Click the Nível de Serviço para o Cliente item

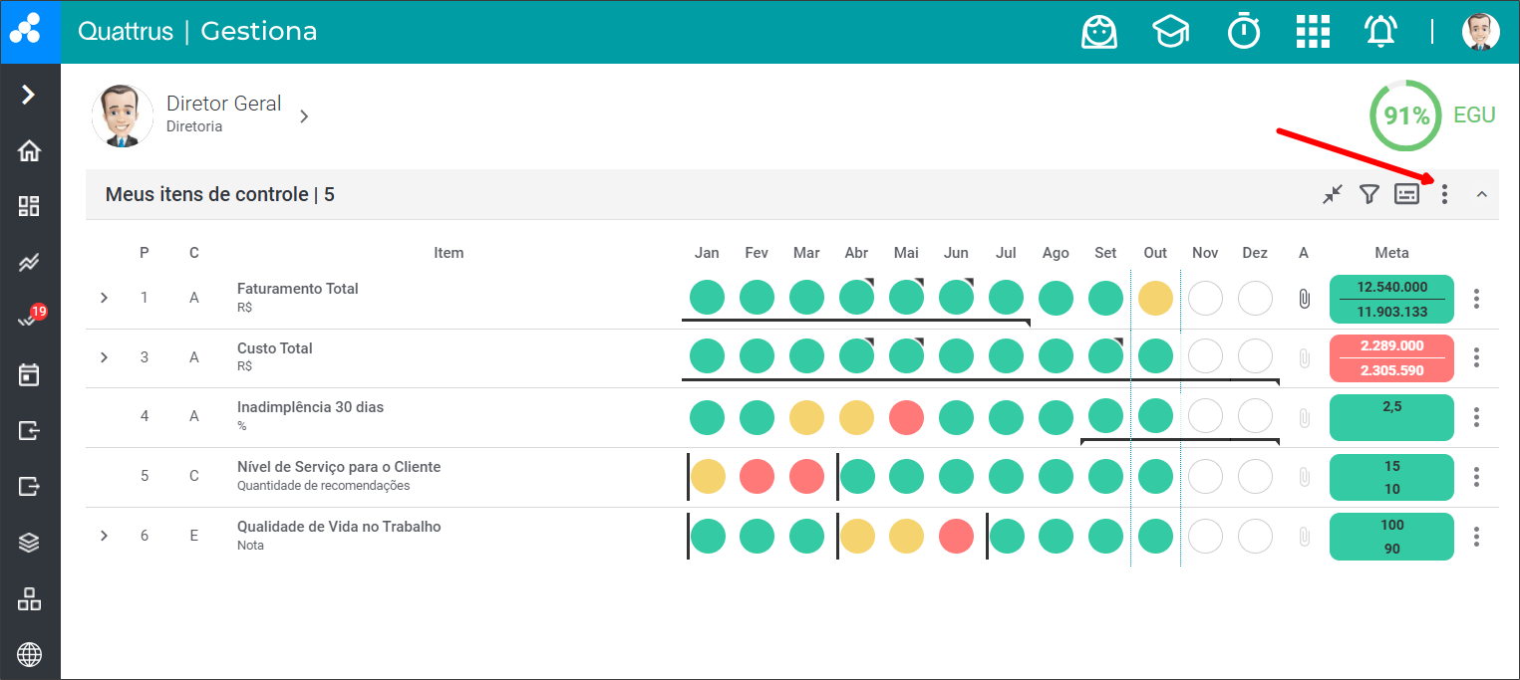click(339, 467)
